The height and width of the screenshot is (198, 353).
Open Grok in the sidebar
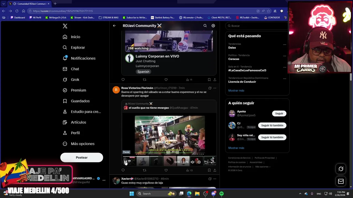click(x=71, y=79)
